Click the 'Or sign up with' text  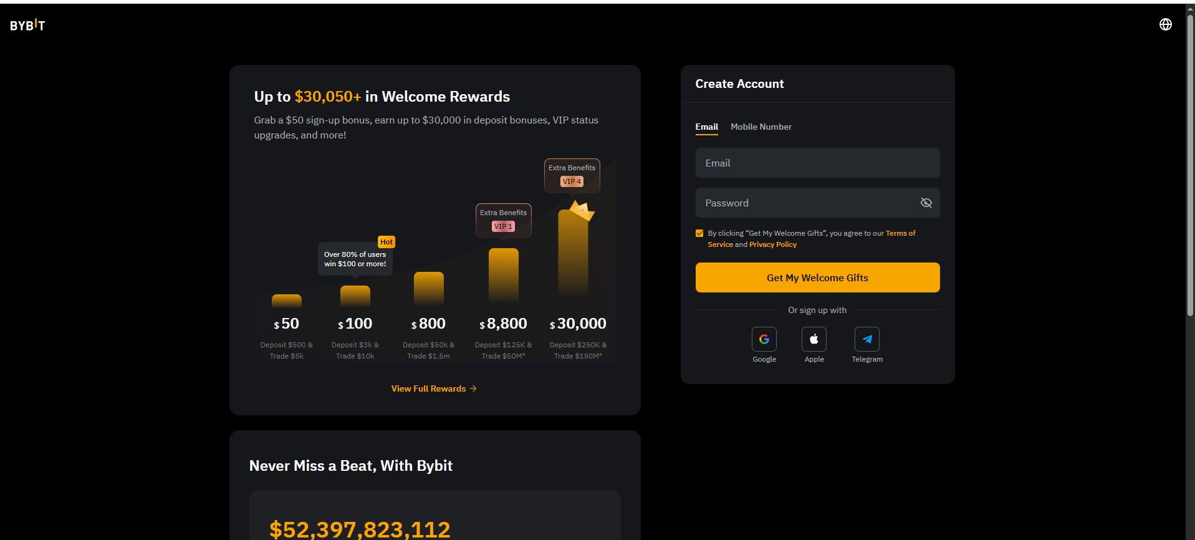pos(817,310)
